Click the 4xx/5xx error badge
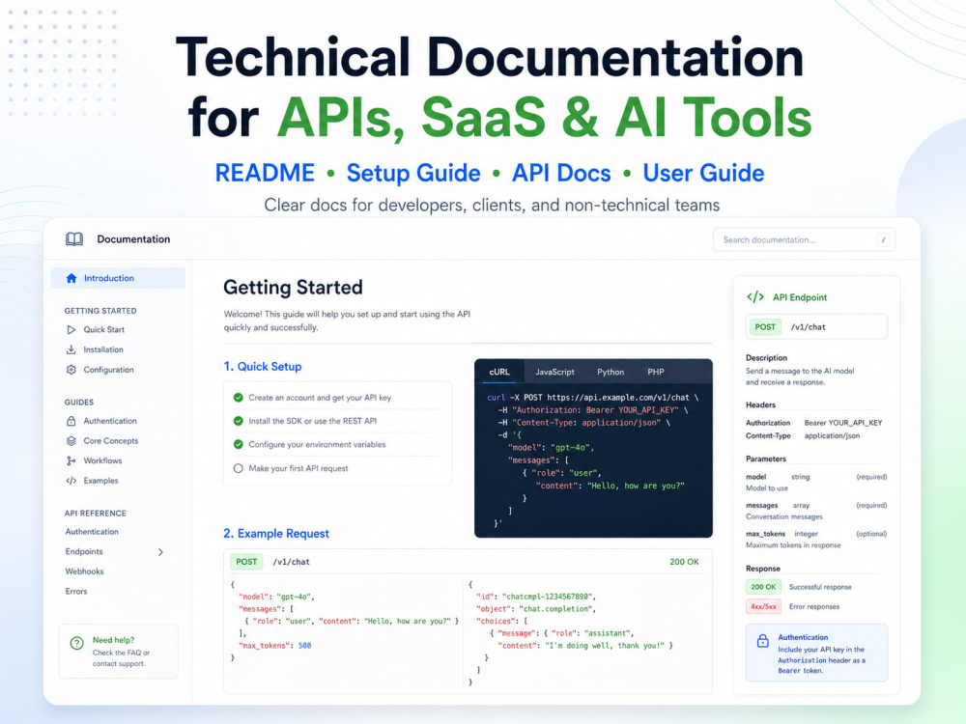Viewport: 966px width, 724px height. click(x=763, y=606)
